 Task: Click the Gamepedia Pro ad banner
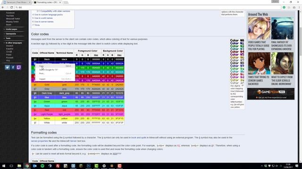pos(271,94)
